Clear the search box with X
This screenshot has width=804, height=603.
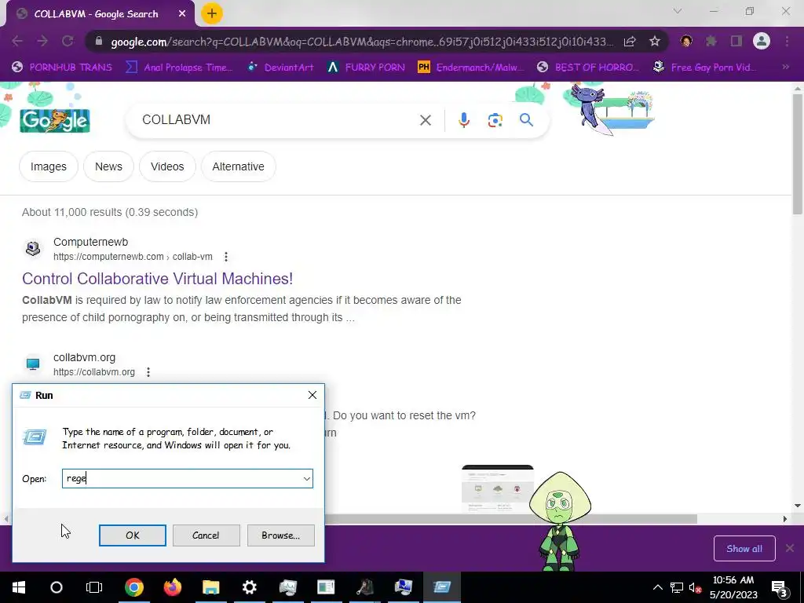tap(425, 120)
